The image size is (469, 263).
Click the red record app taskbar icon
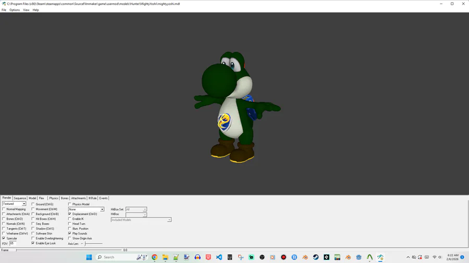283,257
